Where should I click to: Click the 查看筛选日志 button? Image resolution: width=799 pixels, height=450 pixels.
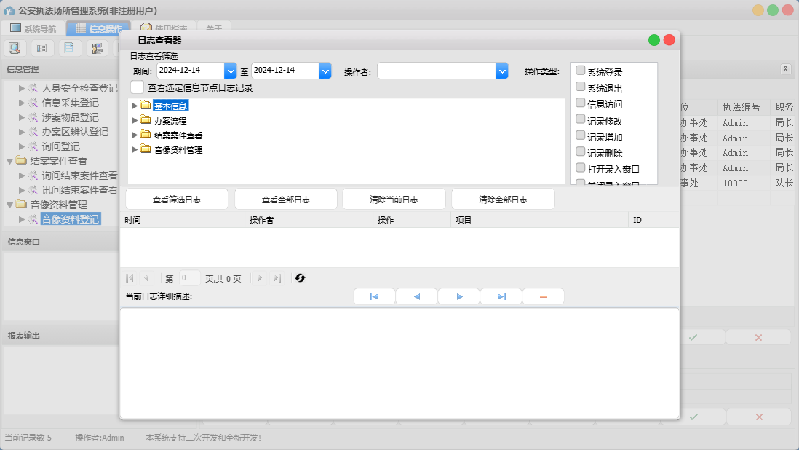coord(177,200)
